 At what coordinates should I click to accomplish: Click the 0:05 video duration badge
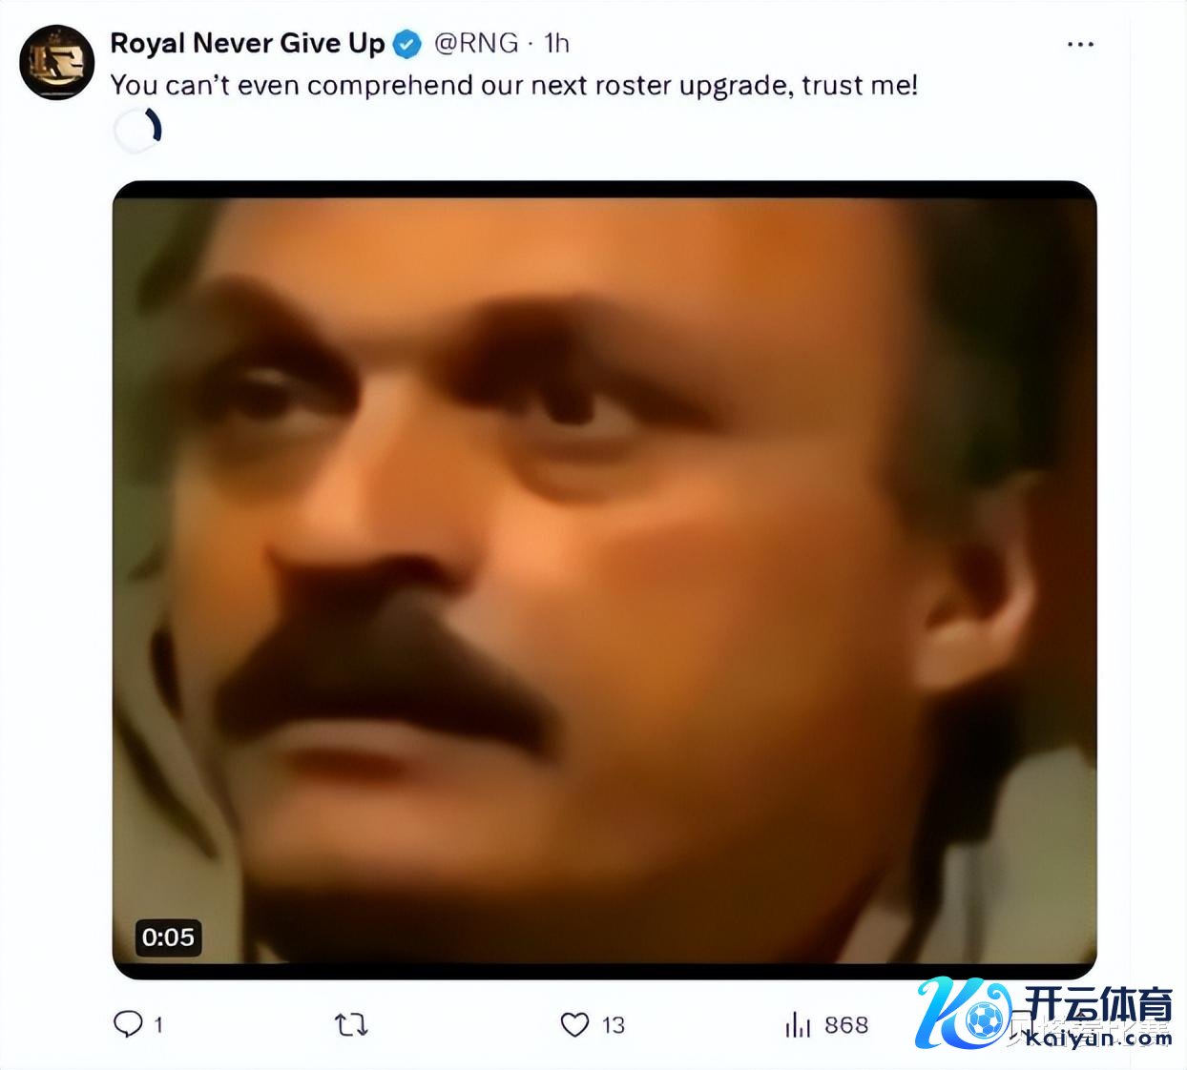168,937
